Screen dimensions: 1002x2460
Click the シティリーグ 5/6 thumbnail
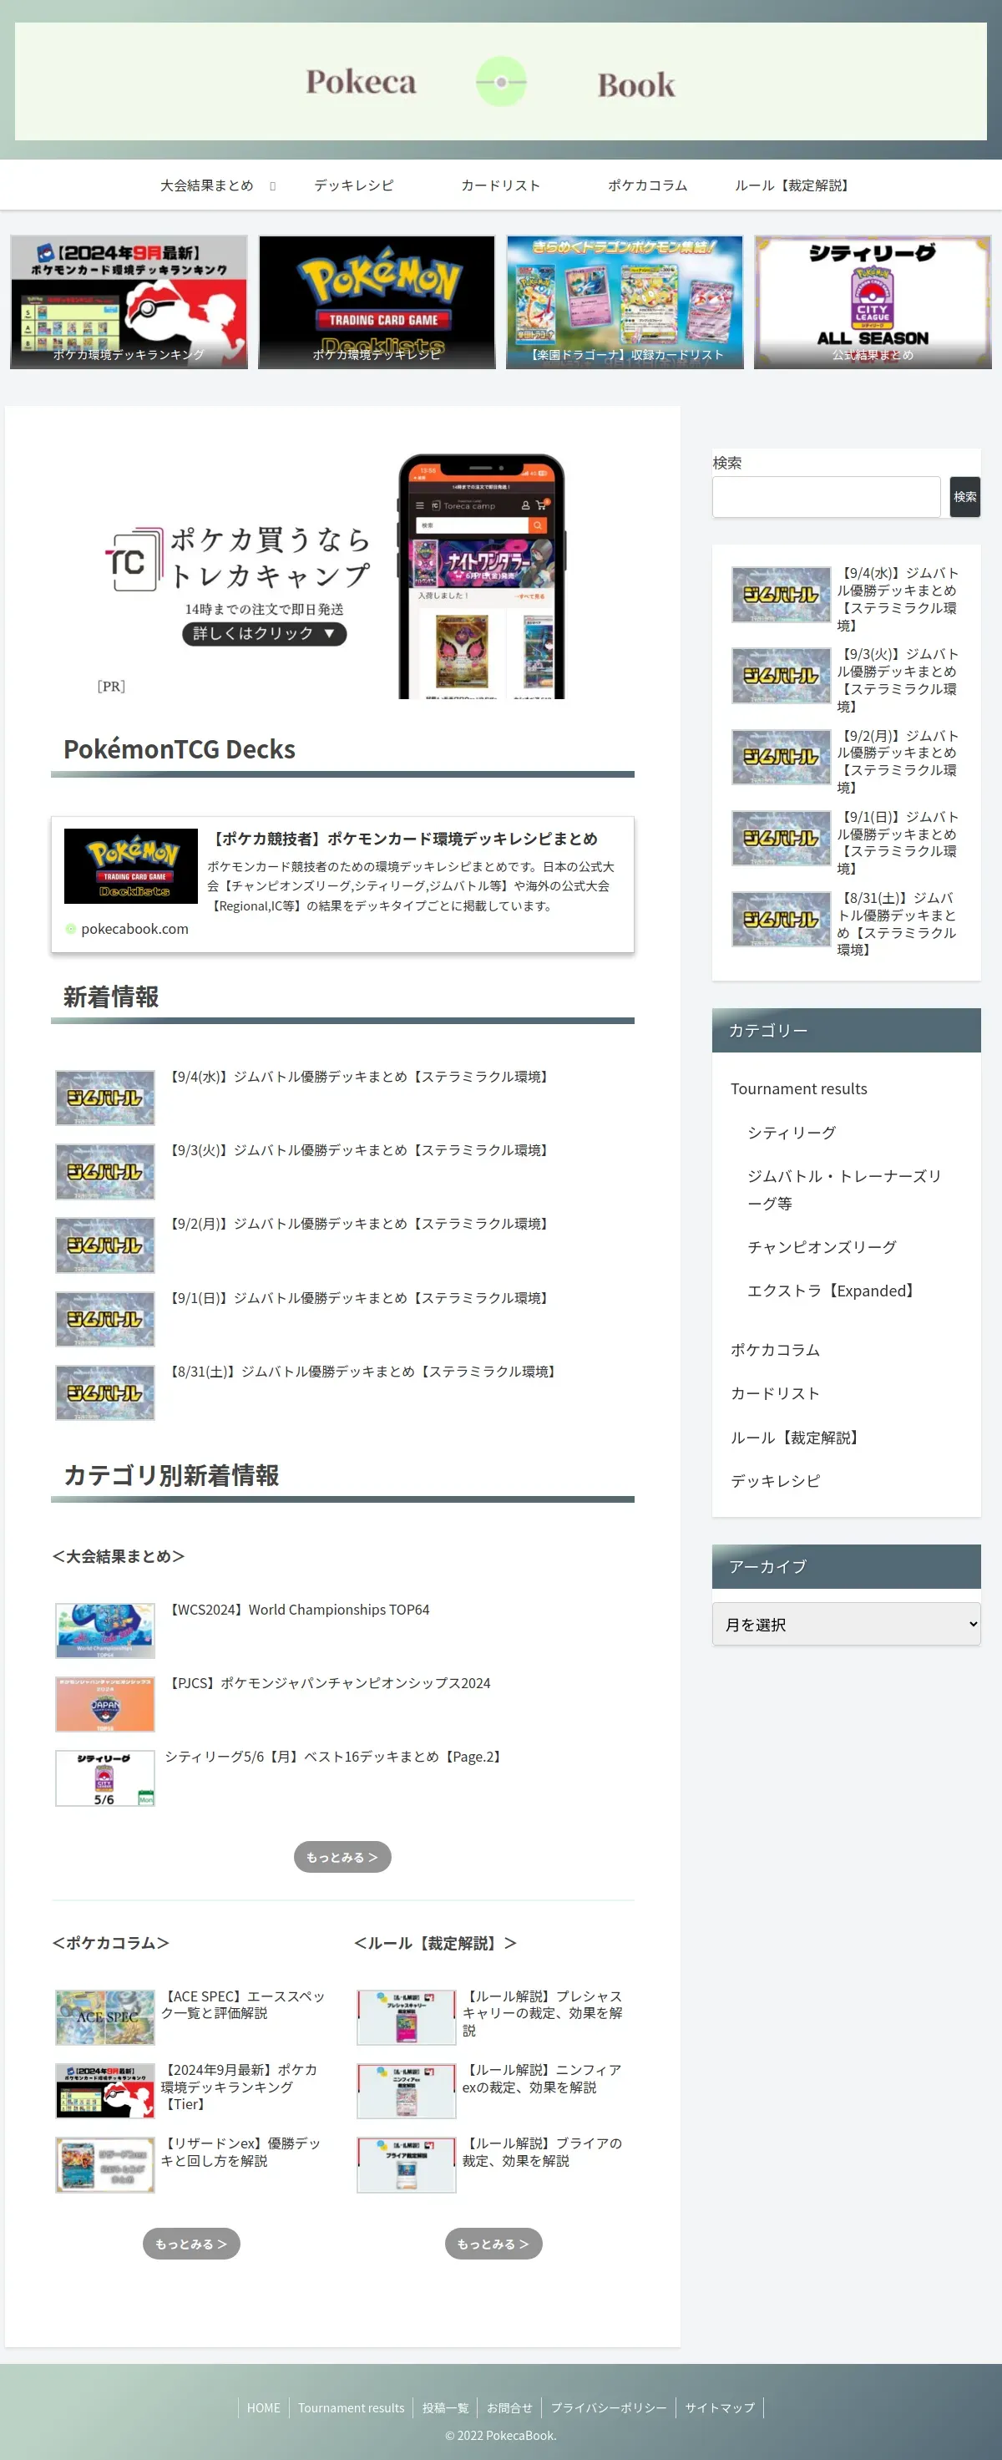(x=105, y=1778)
